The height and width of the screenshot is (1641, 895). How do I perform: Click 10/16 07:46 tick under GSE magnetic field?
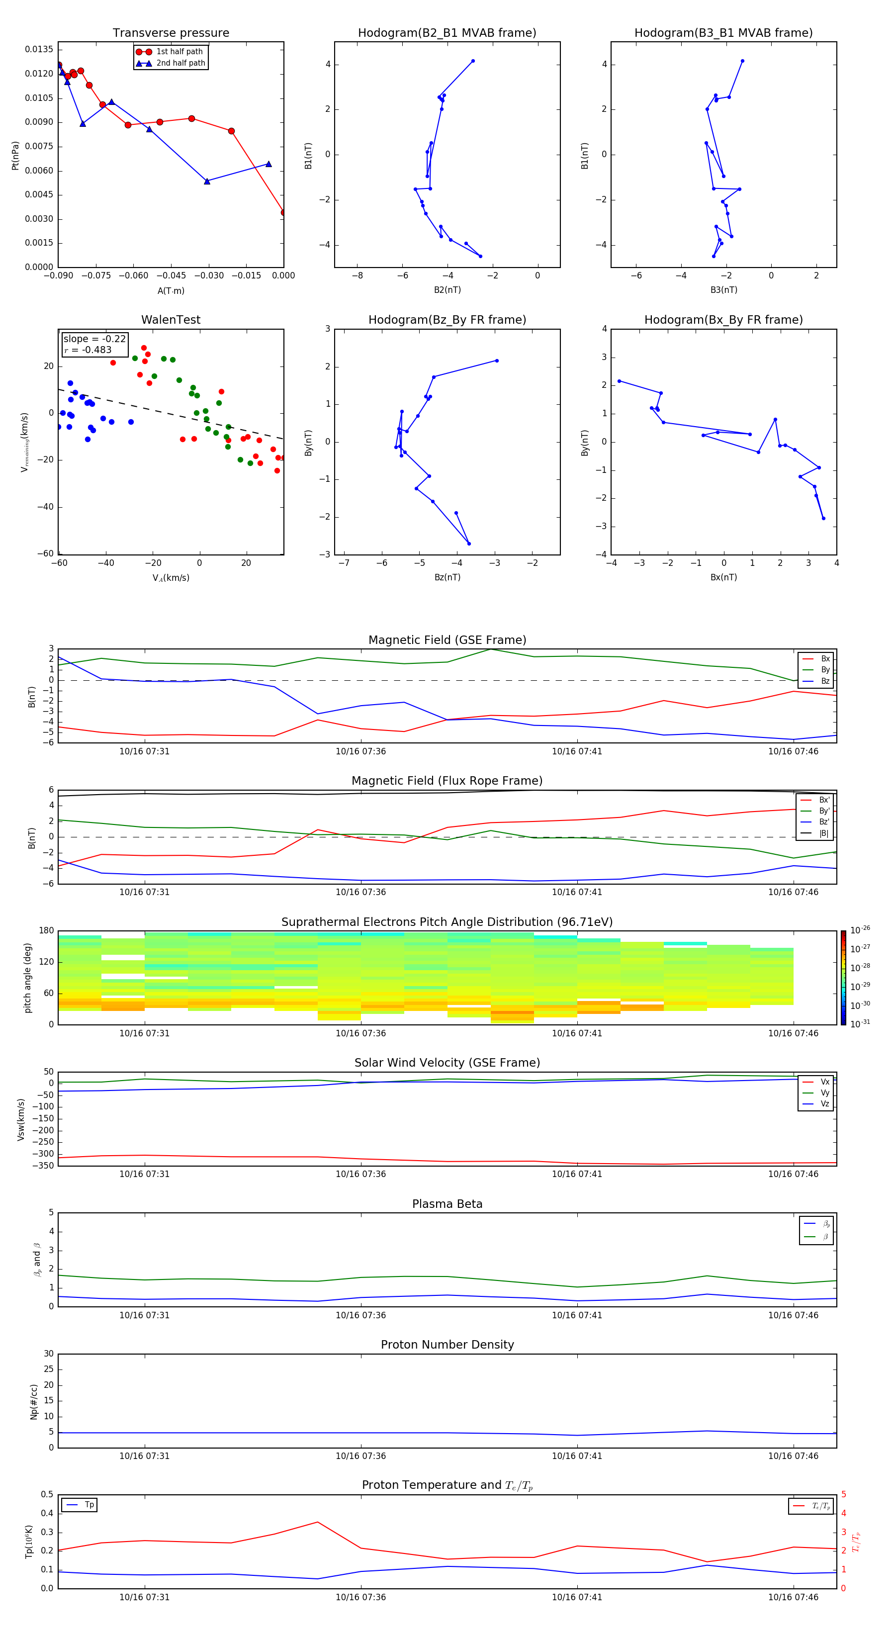[793, 752]
